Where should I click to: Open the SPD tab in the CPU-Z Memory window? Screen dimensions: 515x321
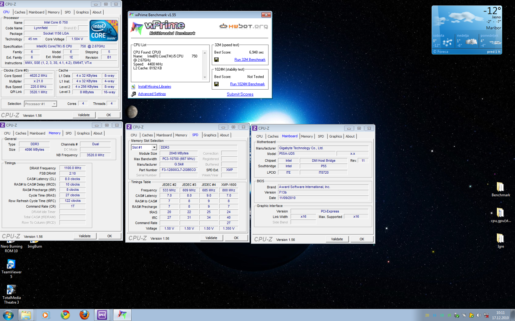coord(69,133)
